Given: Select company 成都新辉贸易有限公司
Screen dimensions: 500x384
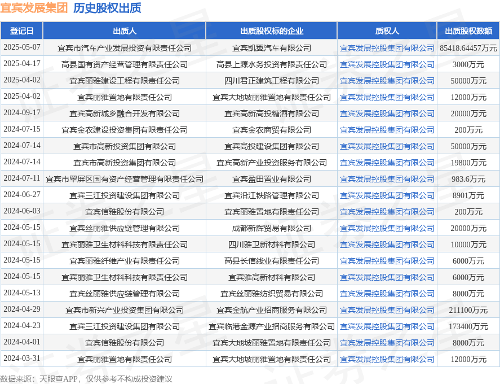Looking at the screenshot, I should pyautogui.click(x=272, y=228).
